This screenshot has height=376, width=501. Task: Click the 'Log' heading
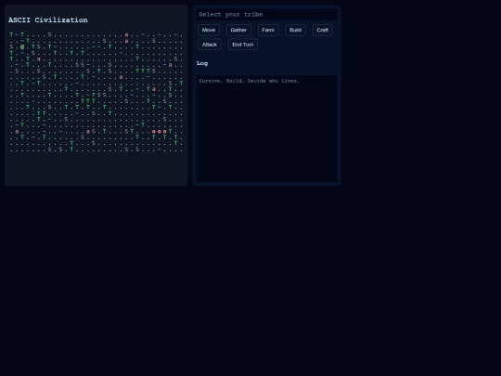[202, 63]
